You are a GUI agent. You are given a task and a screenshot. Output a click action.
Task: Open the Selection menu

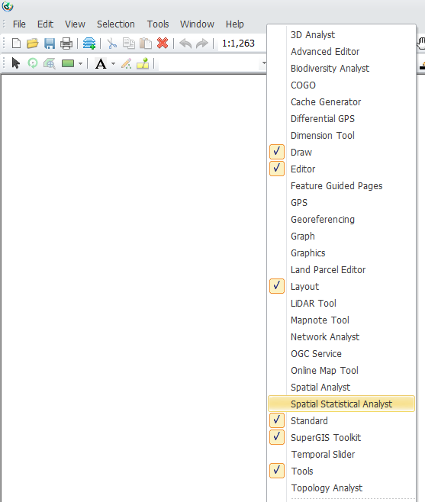[x=116, y=24]
